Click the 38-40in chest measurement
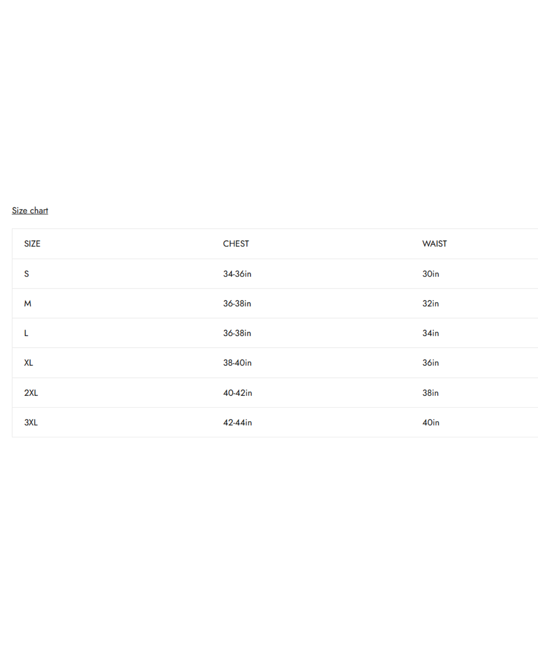Image resolution: width=538 pixels, height=646 pixels. coord(237,363)
